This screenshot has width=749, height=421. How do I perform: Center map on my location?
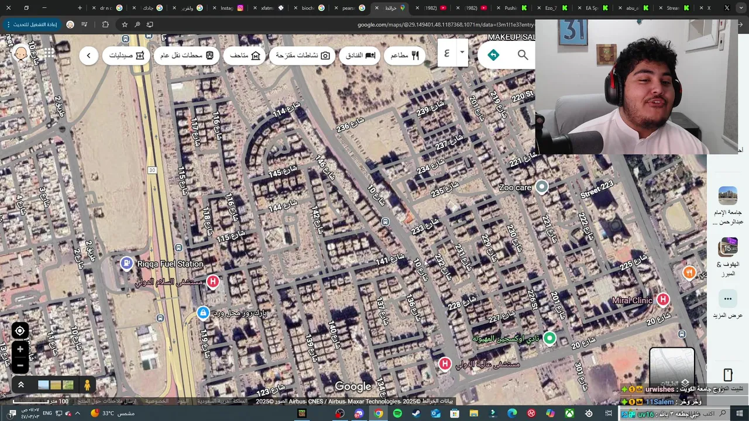pos(20,331)
